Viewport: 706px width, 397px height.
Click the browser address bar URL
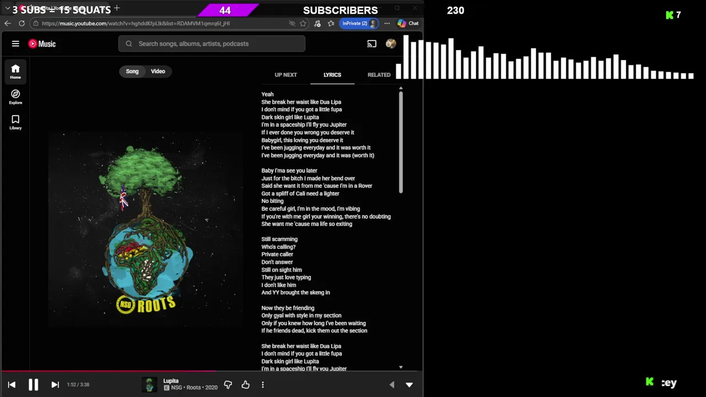136,23
